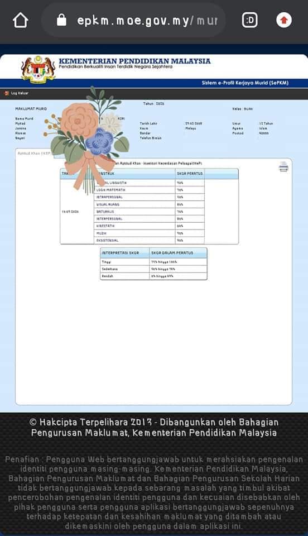Tap the browser home icon
The height and width of the screenshot is (536, 308).
click(x=21, y=20)
